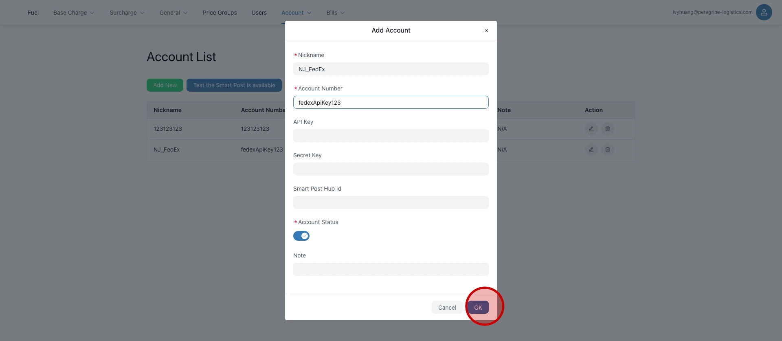The height and width of the screenshot is (341, 782).
Task: Open the Price Groups page
Action: (220, 13)
